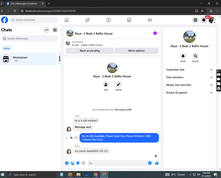Attach a photo with the image icon
Image resolution: width=221 pixels, height=178 pixels.
(x=72, y=163)
